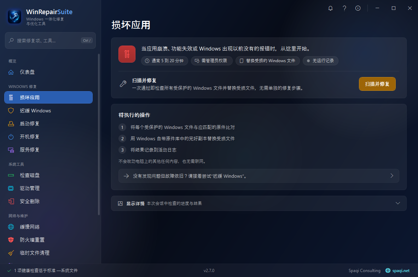The image size is (418, 277).
Task: Go to 启动修复 page
Action: point(48,124)
